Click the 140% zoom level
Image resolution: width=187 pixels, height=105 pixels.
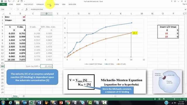[184, 99]
